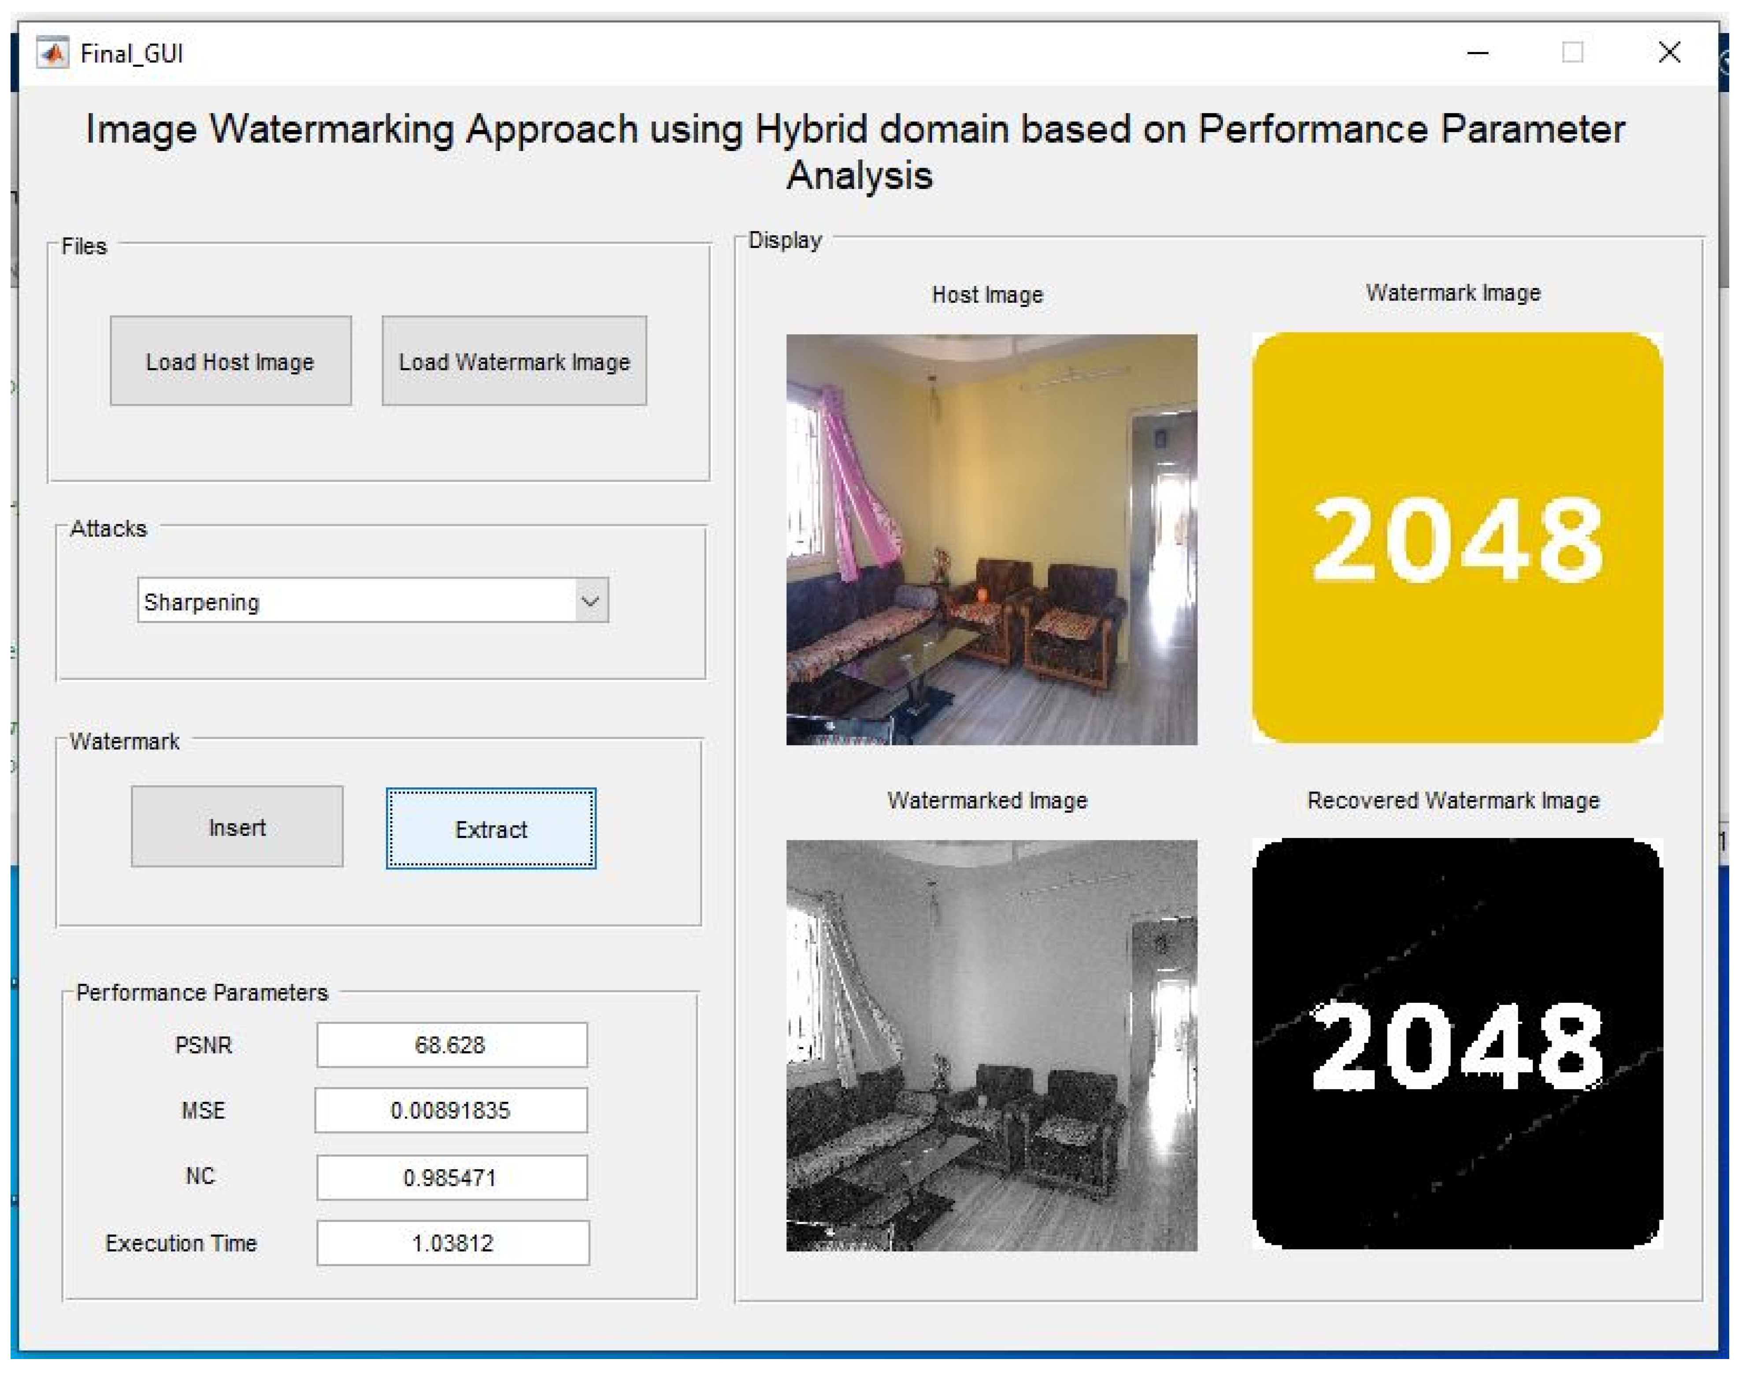This screenshot has width=1742, height=1374.
Task: Click the Image Watermarking Approach heading
Action: point(856,151)
